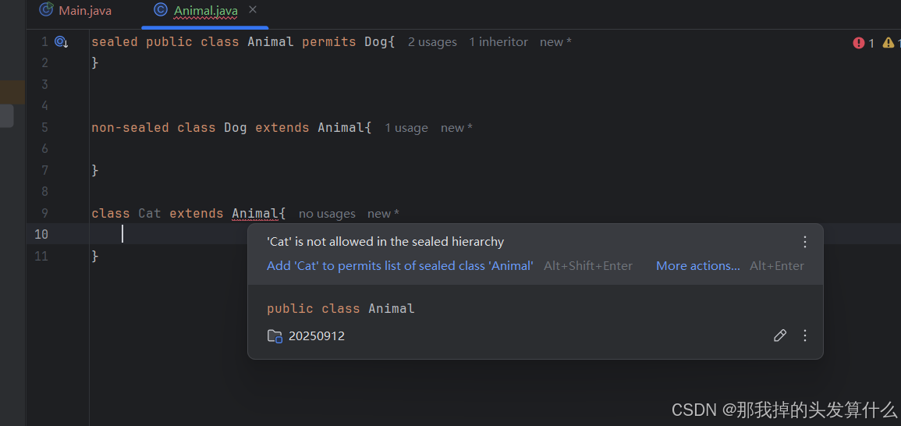Click the closing brace on line 11
Screen dimensions: 901x426
95,256
